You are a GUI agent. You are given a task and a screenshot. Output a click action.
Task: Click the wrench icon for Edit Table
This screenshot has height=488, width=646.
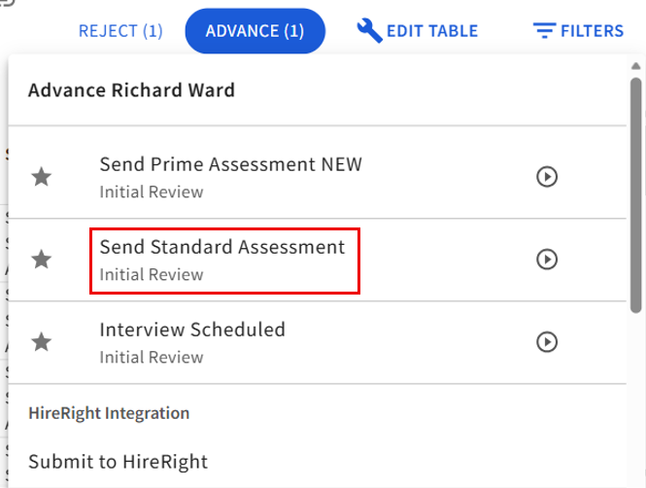(x=369, y=30)
